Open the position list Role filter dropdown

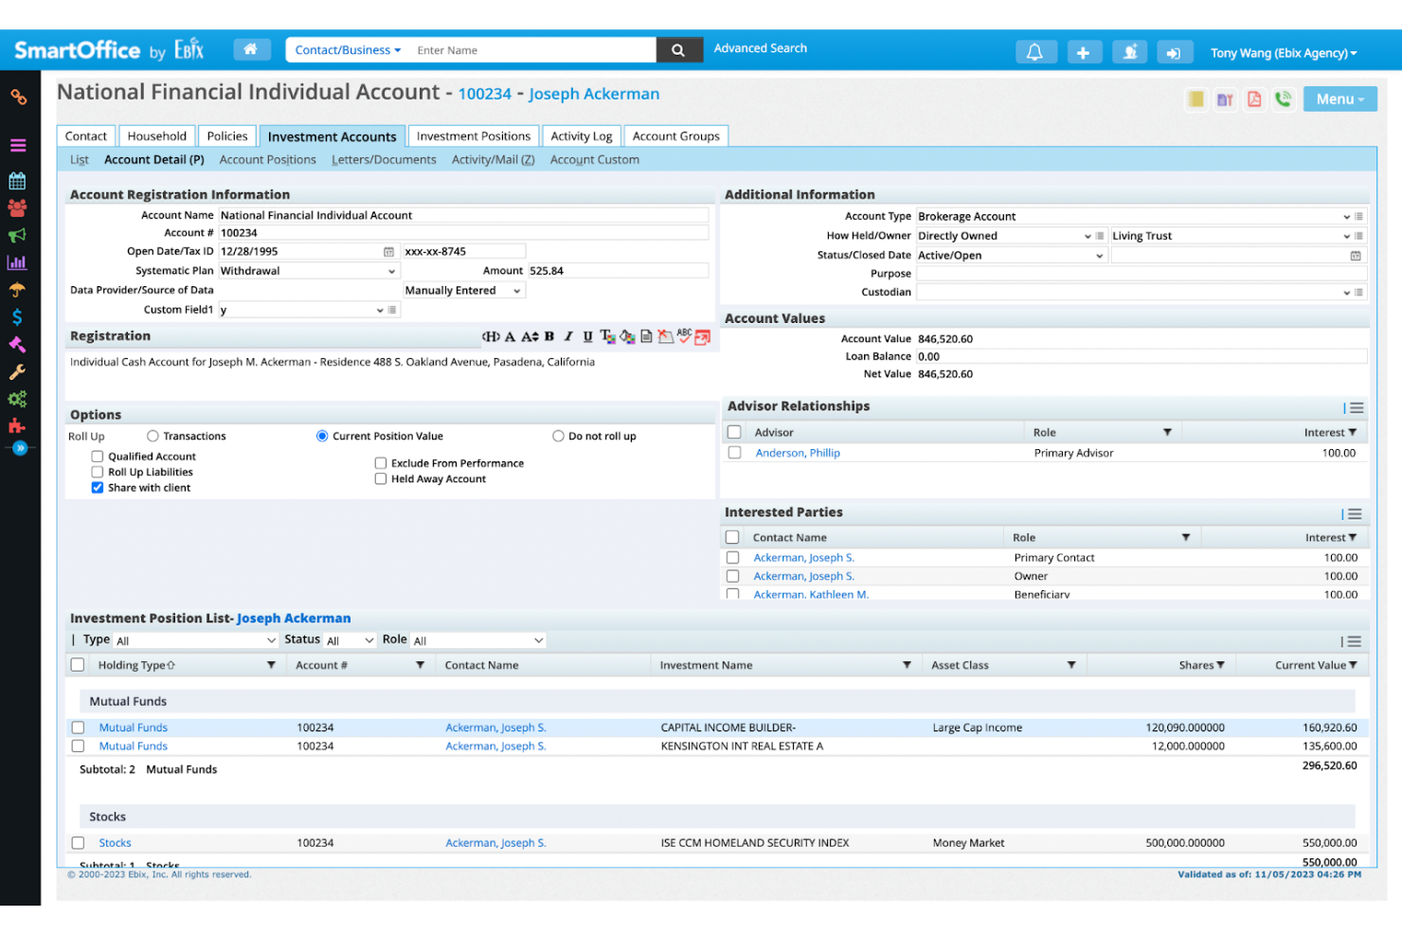coord(478,641)
